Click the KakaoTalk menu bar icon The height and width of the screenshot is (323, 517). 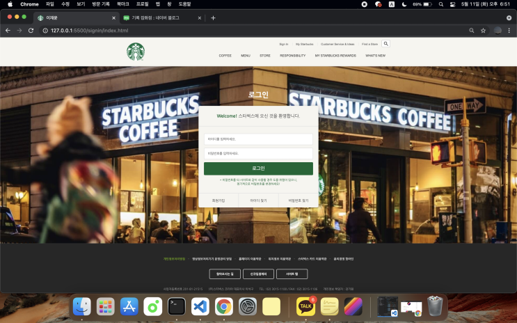coord(379,4)
